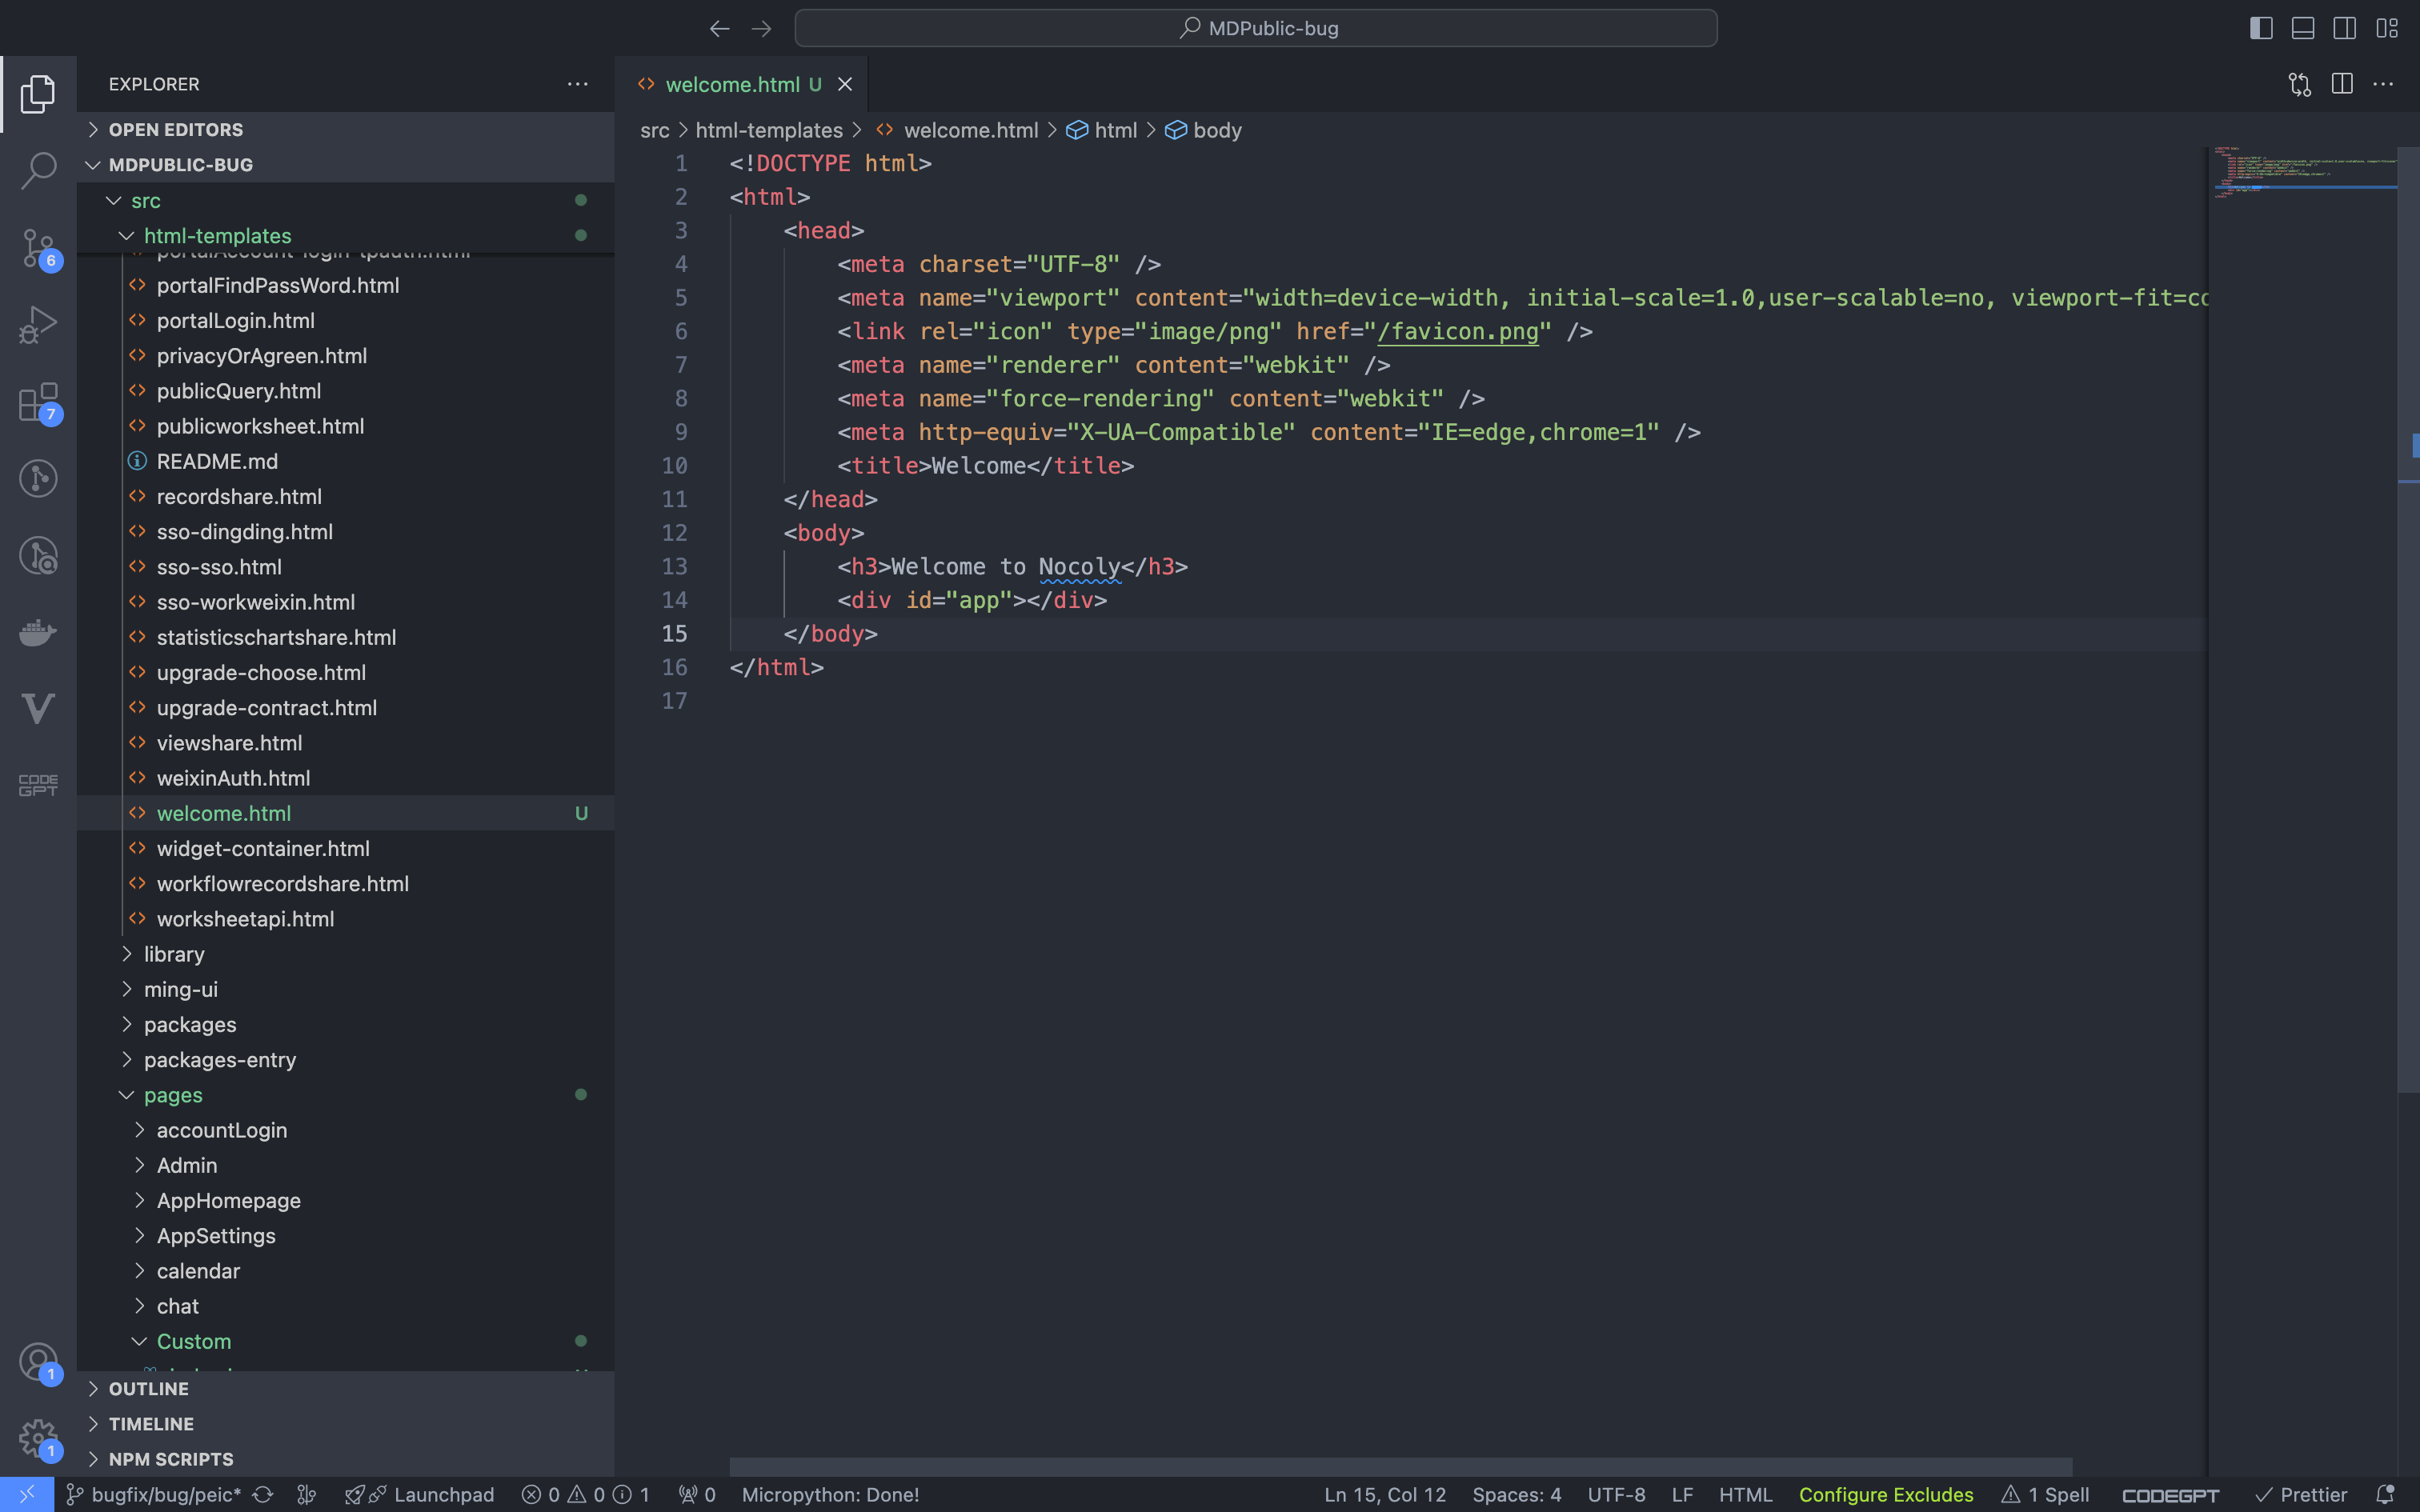Open changes compare icon in editor toolbar
The height and width of the screenshot is (1512, 2420).
click(x=2299, y=84)
